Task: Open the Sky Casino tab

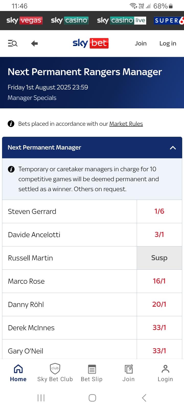Action: [70, 20]
